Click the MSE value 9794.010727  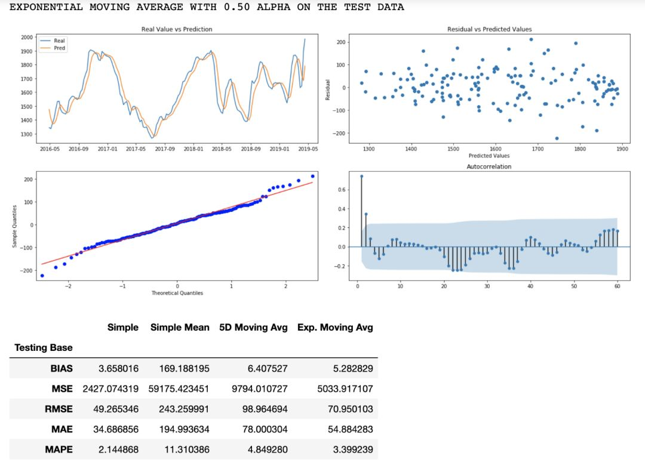[260, 388]
